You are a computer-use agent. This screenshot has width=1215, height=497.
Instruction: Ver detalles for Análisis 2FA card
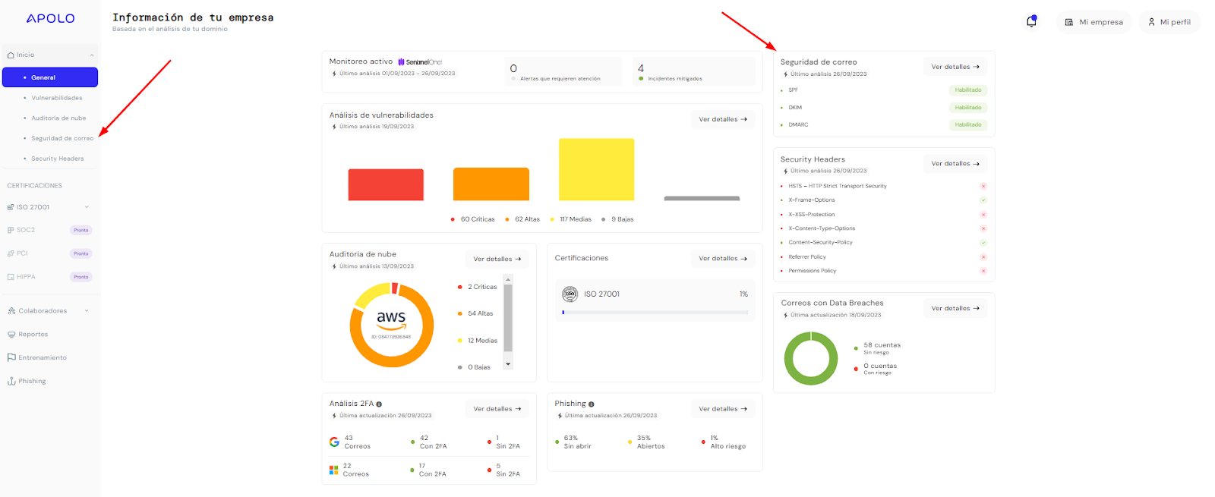pos(497,409)
